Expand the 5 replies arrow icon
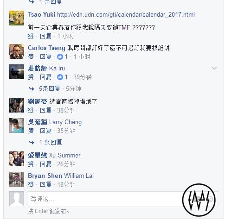Screen dimensions: 225x220 pos(32,89)
